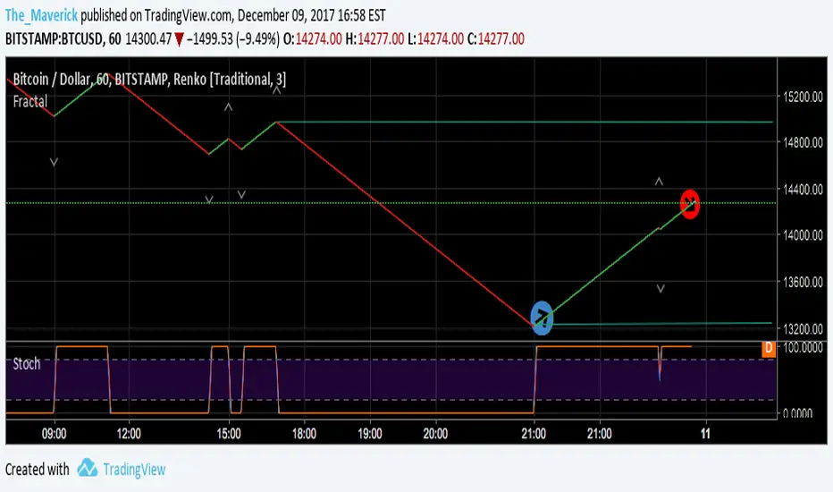Click the 14000.00 price axis label
The image size is (833, 492).
803,234
